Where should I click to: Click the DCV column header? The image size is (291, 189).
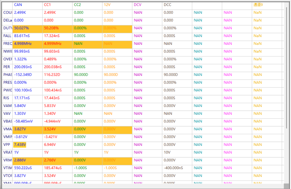[x=137, y=5]
